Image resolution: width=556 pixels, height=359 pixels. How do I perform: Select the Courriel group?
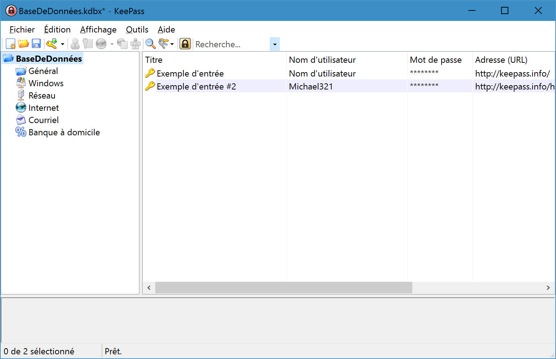(x=44, y=120)
